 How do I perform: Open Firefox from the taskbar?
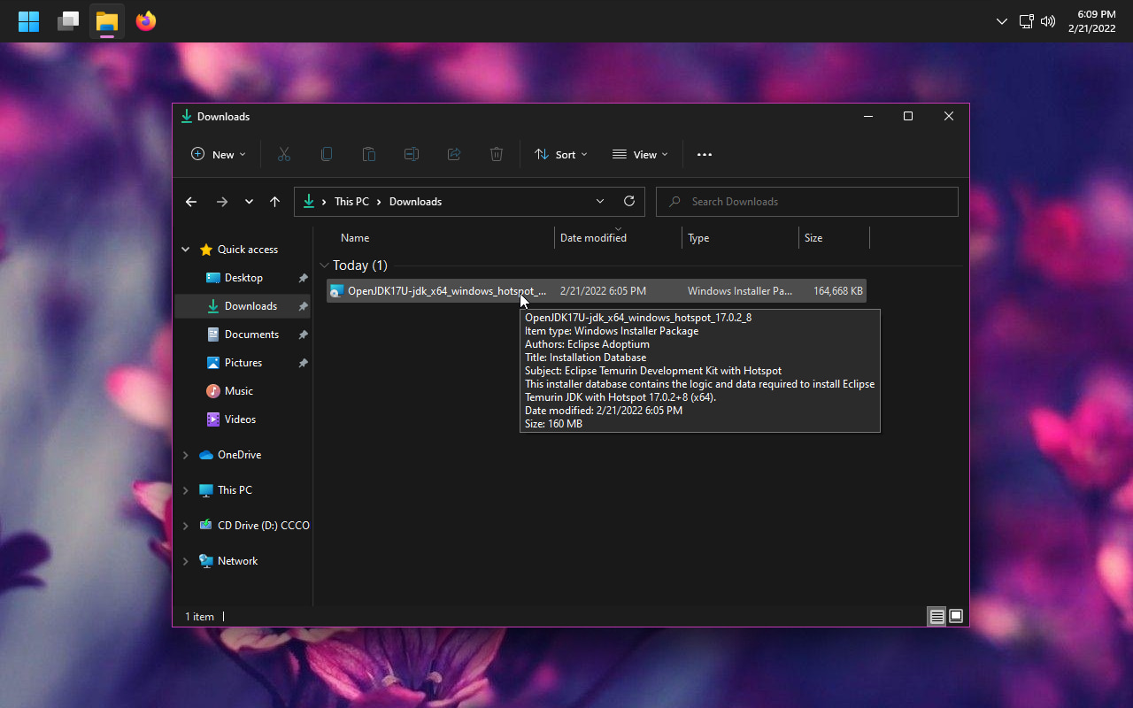(x=145, y=21)
